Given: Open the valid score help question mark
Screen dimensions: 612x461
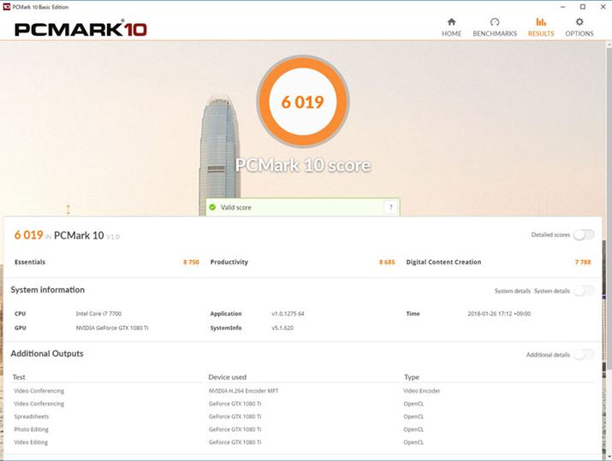Looking at the screenshot, I should (x=390, y=207).
